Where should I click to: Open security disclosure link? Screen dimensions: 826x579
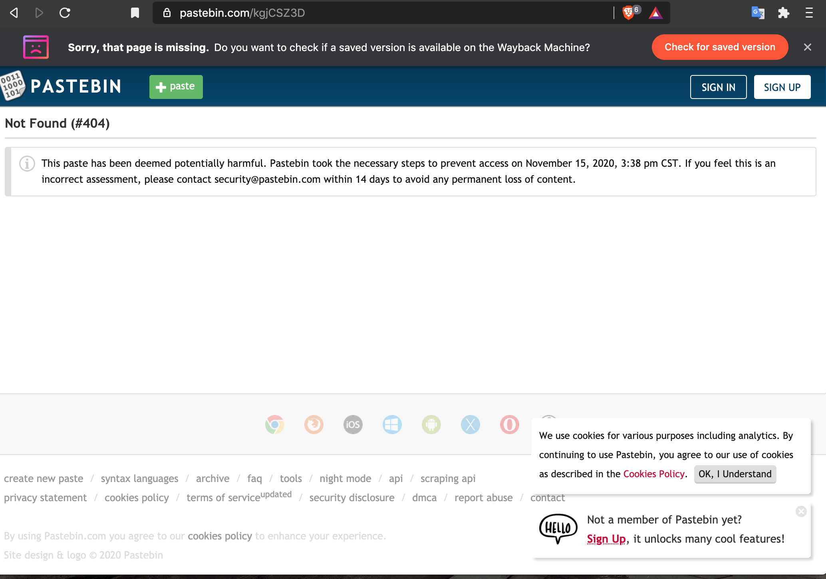[352, 498]
